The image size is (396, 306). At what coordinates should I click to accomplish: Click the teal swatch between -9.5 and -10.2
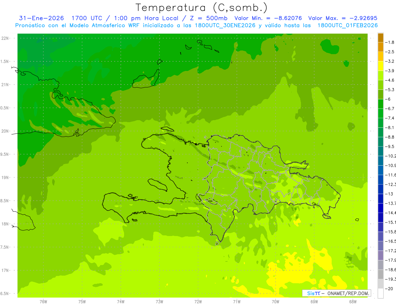380,151
